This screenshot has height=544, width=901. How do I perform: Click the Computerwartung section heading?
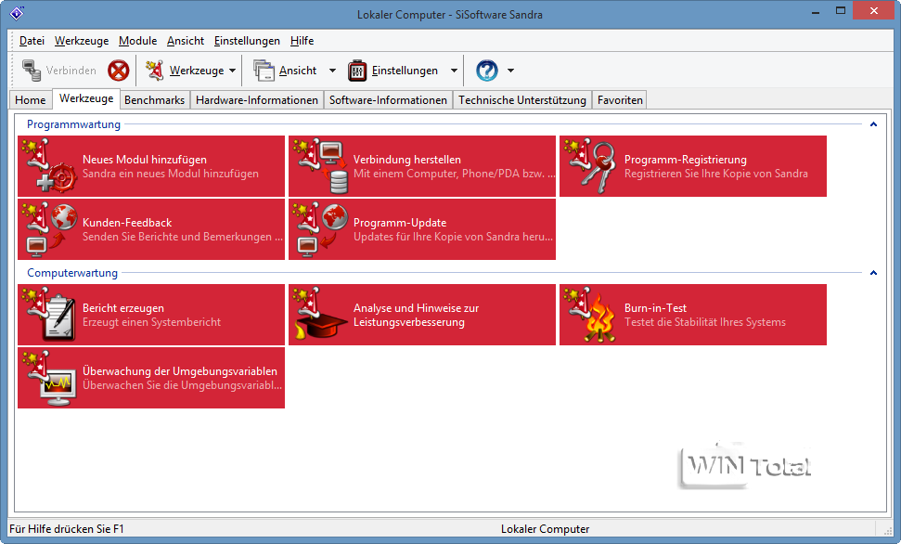point(72,273)
